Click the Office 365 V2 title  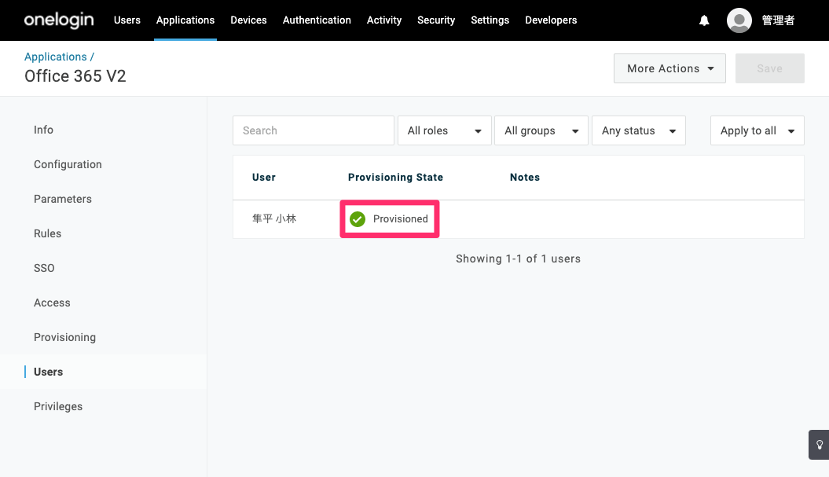click(x=75, y=76)
